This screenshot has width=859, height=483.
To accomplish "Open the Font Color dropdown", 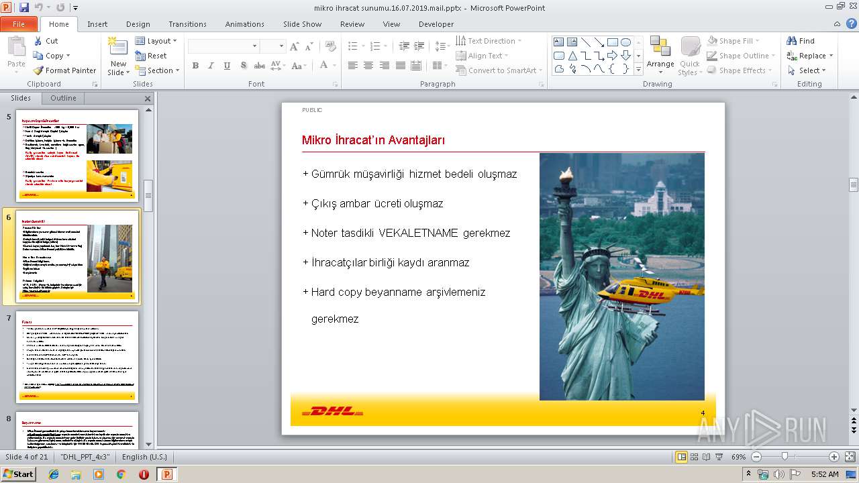I will 334,66.
